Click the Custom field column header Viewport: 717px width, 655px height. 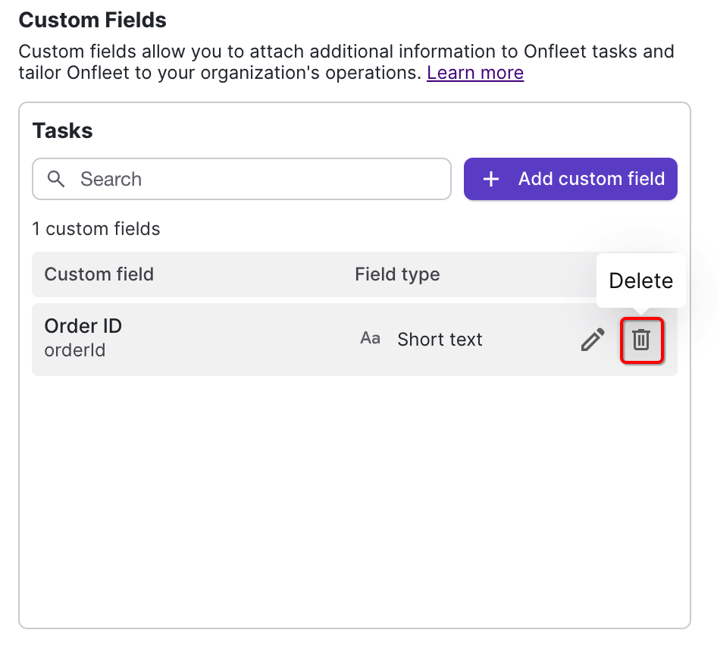99,274
